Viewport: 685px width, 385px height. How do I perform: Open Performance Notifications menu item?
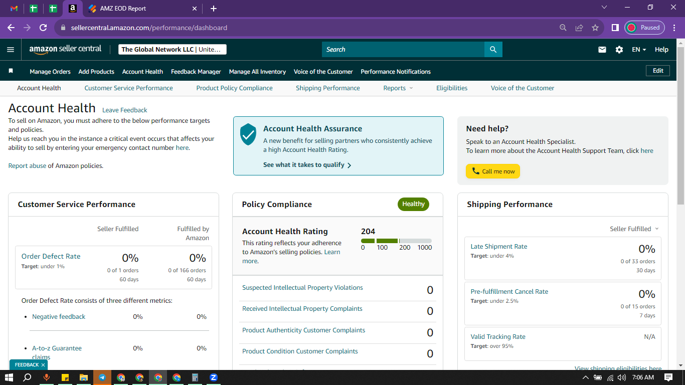[x=396, y=72]
